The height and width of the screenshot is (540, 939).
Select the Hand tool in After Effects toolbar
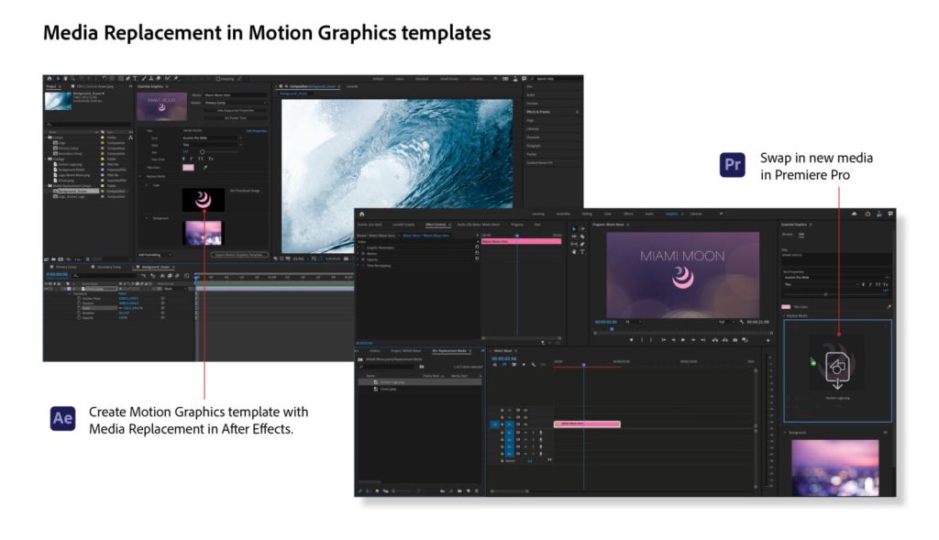point(66,77)
